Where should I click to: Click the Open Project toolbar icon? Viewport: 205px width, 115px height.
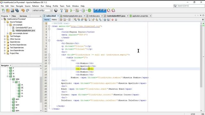point(12,11)
